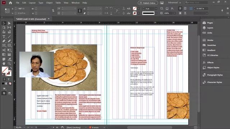Image resolution: width=230 pixels, height=129 pixels.
Task: Toggle formatting affects container
Action: (x=4, y=79)
